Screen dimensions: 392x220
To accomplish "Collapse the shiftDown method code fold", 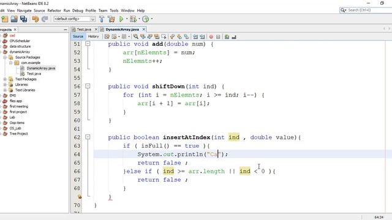I will 88,86.
